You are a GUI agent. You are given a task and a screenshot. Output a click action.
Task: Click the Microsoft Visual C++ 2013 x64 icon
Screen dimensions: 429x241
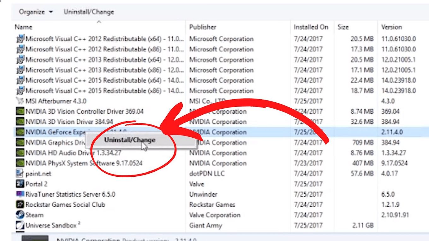[x=20, y=60]
